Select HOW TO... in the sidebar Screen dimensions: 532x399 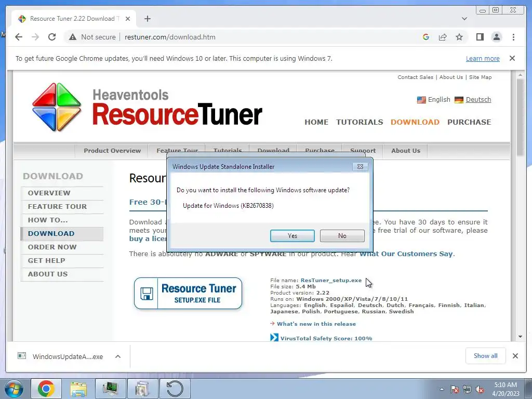click(x=62, y=220)
